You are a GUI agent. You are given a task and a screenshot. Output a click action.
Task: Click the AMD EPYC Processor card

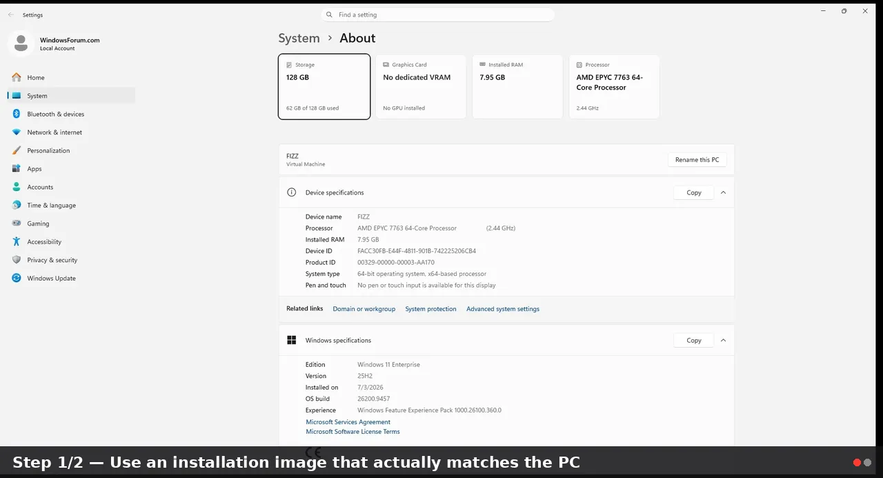click(614, 87)
